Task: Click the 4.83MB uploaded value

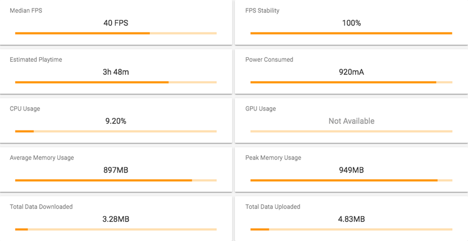Action: pyautogui.click(x=351, y=219)
